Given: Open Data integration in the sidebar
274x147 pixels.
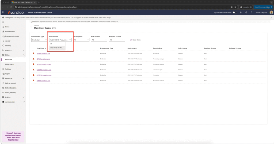Looking at the screenshot, I should pyautogui.click(x=11, y=88).
